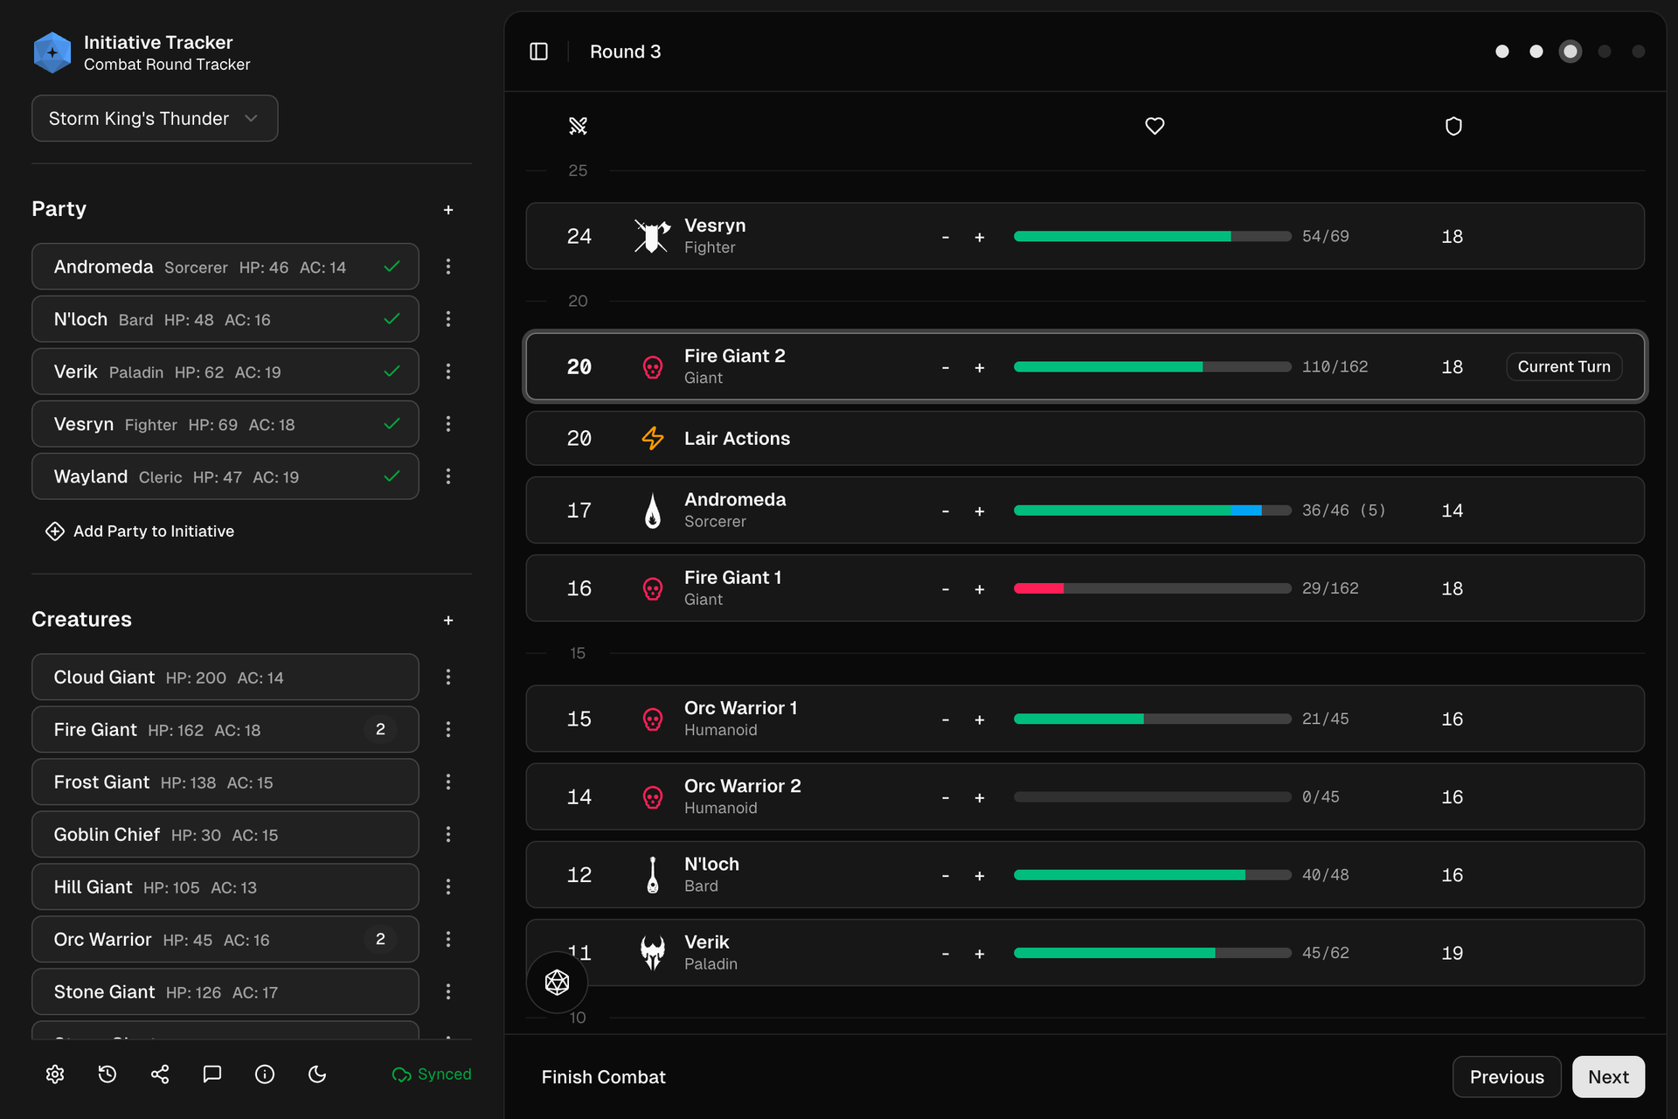Toggle Wayland's green checkmark
The width and height of the screenshot is (1678, 1119).
coord(392,476)
